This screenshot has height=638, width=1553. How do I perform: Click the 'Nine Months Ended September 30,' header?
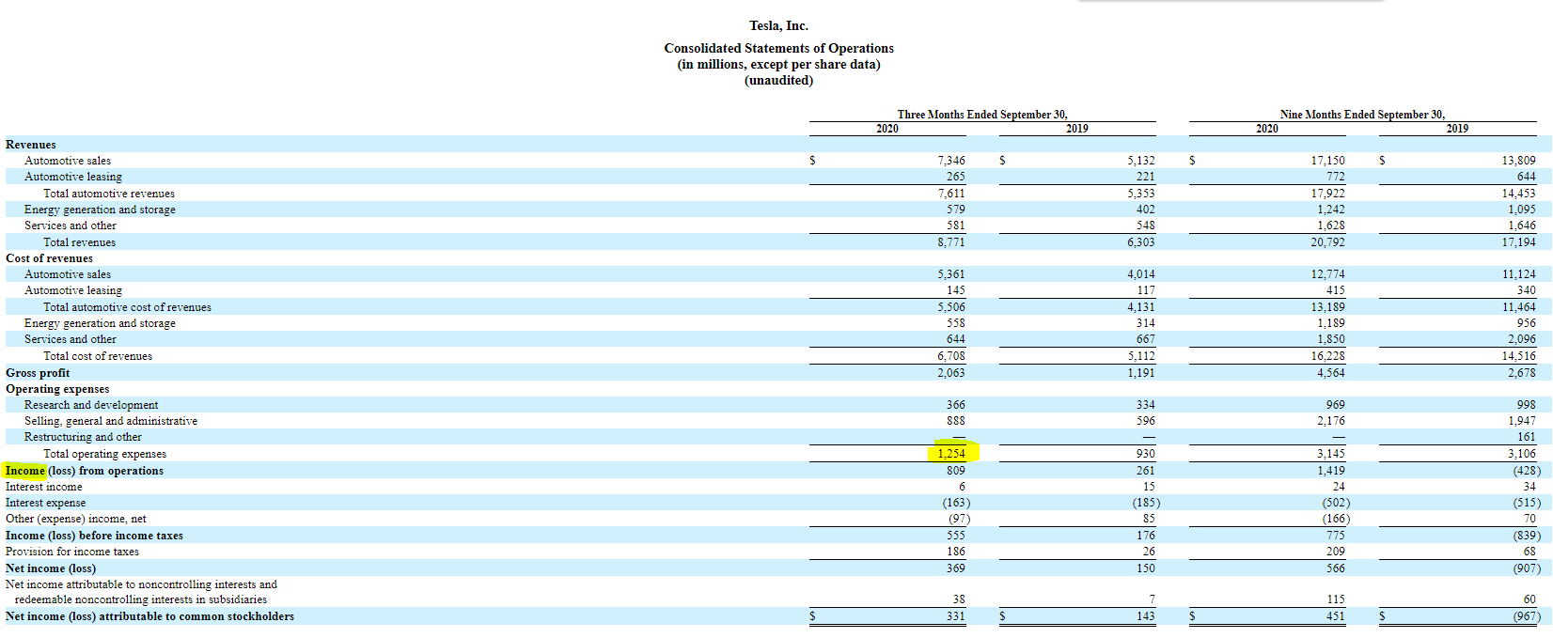click(1362, 115)
